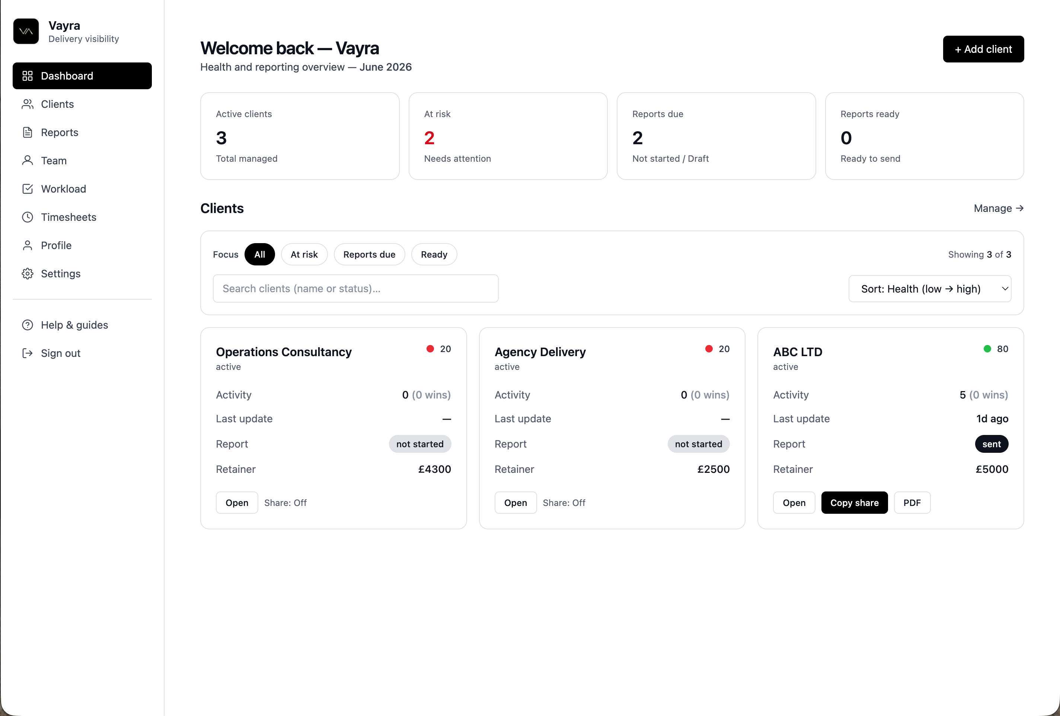Click 'not started' badge on Operations Consultancy

tap(419, 444)
